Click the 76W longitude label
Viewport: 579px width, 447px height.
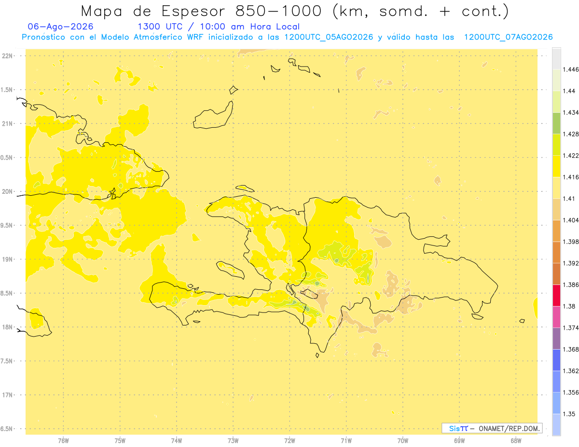point(63,440)
